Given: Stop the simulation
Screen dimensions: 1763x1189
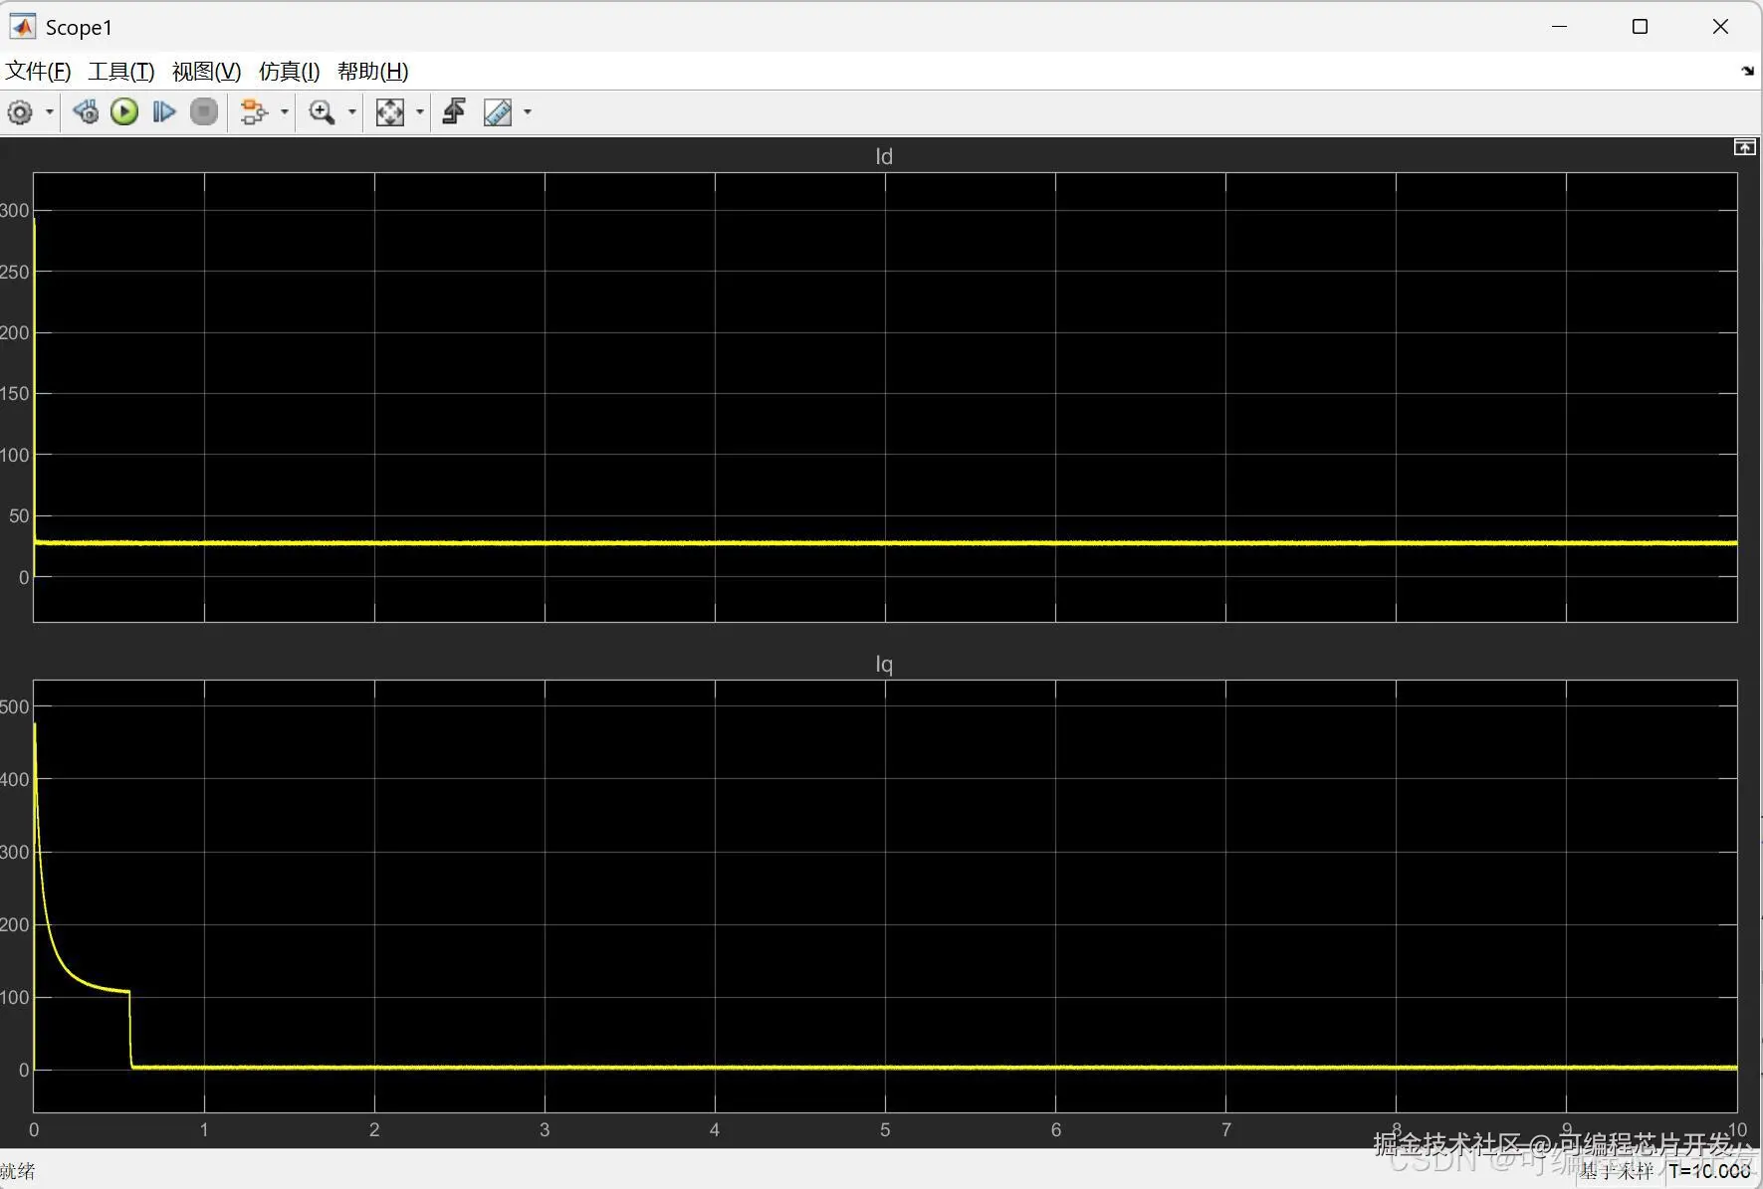Looking at the screenshot, I should pos(204,112).
